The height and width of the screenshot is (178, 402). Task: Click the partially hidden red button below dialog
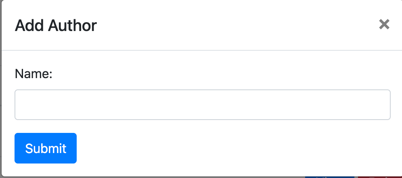click(x=379, y=176)
